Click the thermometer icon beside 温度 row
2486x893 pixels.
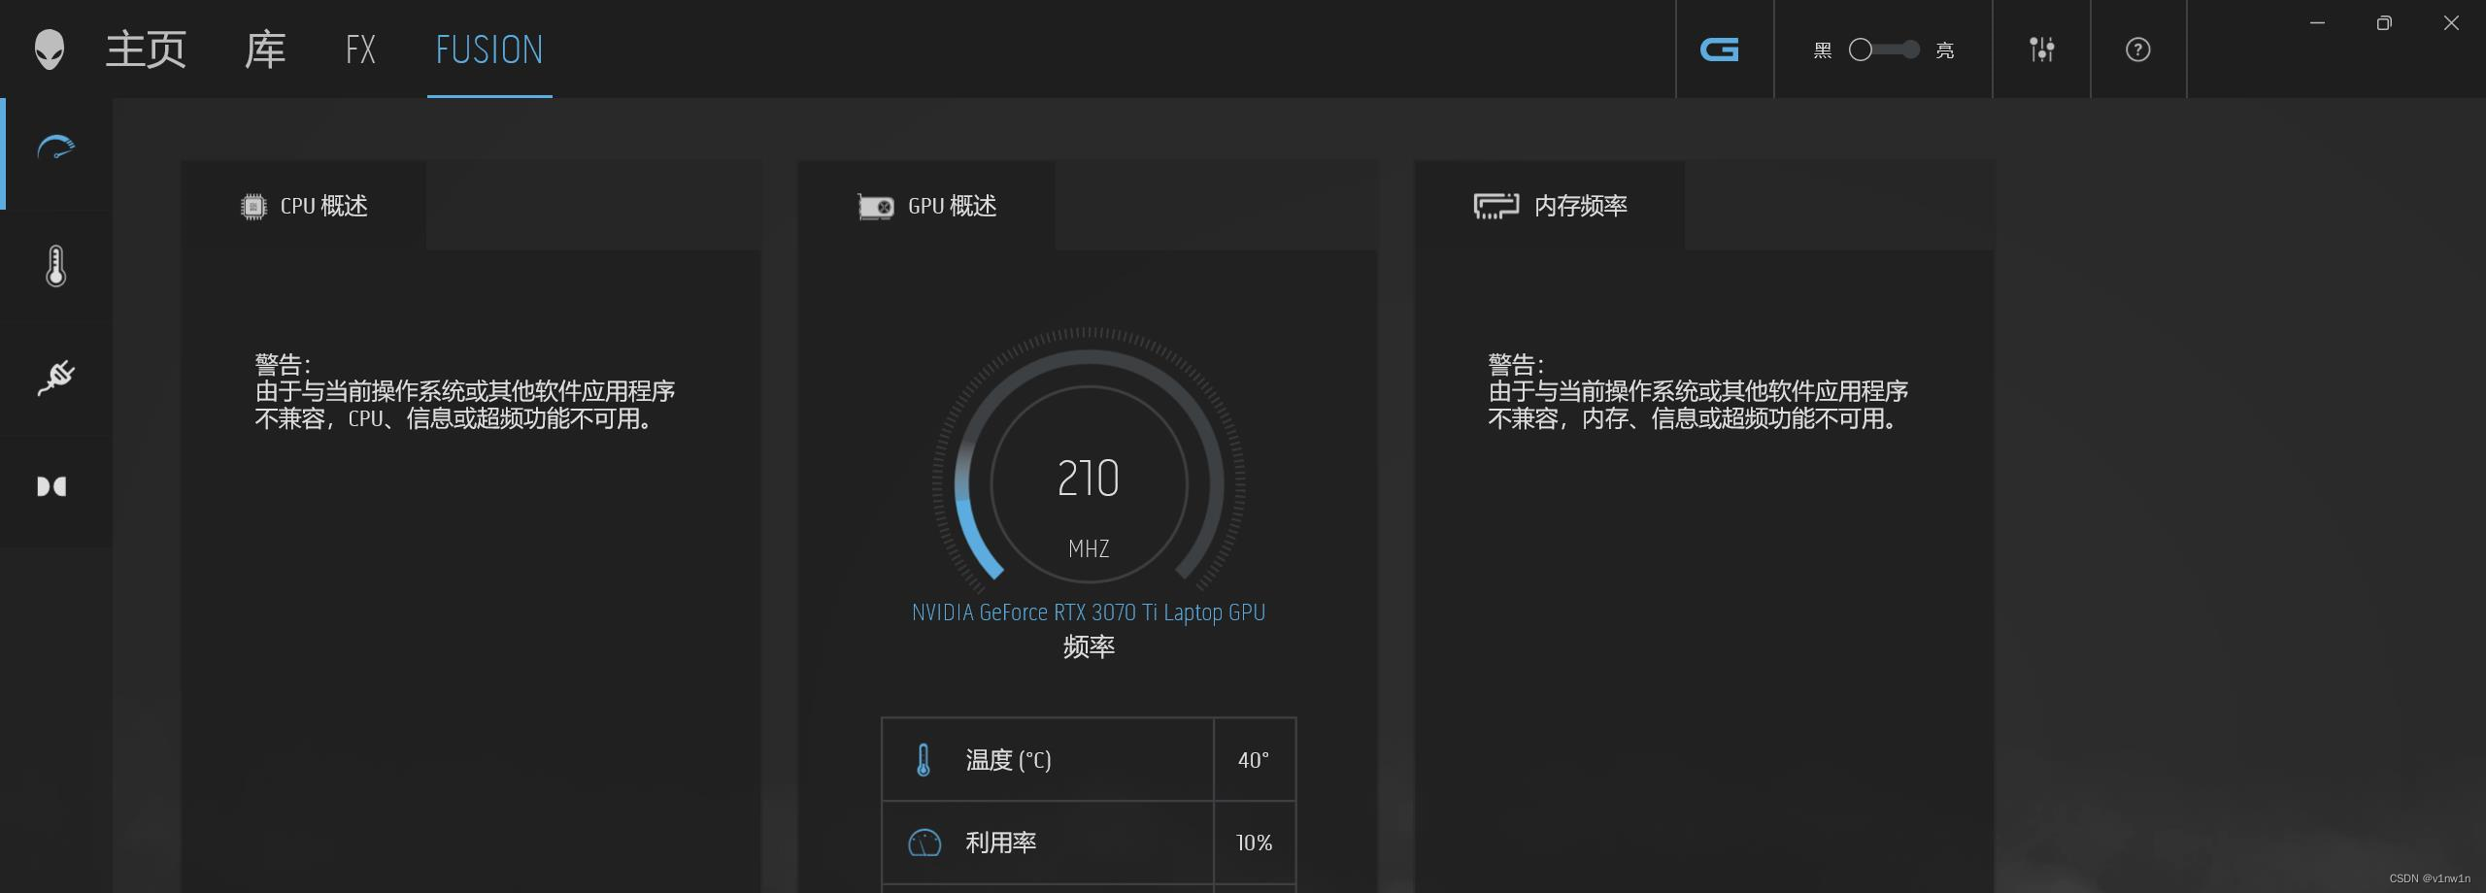click(x=924, y=760)
